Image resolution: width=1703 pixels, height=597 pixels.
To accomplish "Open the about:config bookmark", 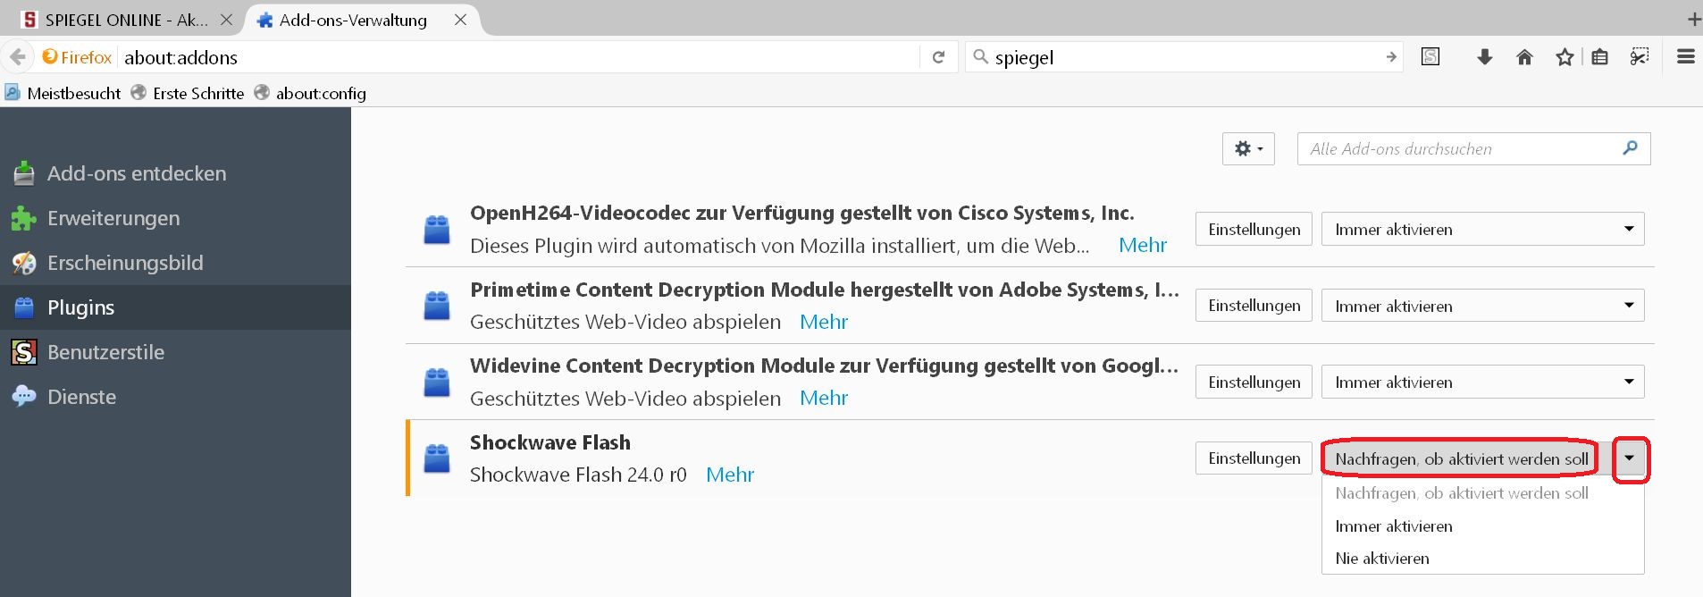I will click(321, 93).
